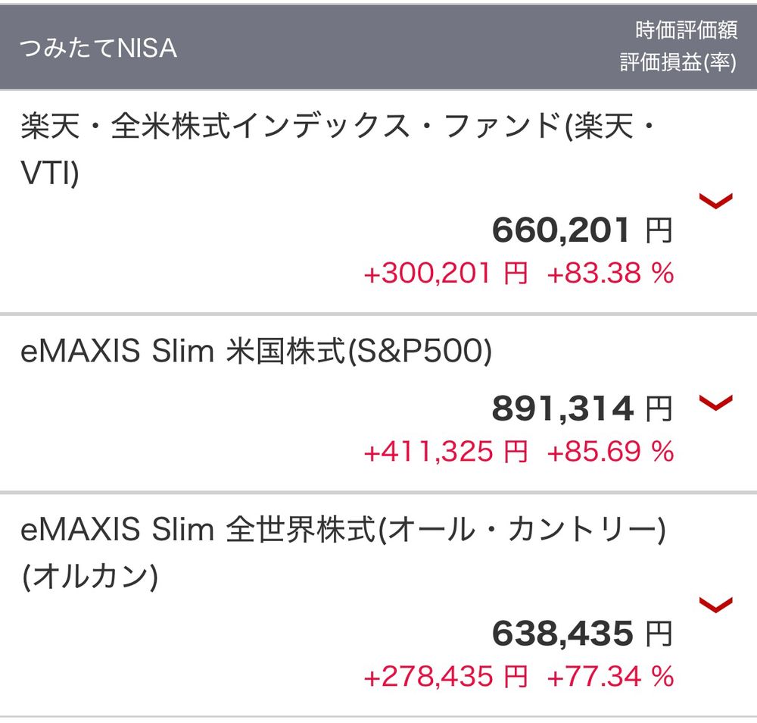Select the +411,325 円 profit figure
This screenshot has width=757, height=723.
click(446, 452)
